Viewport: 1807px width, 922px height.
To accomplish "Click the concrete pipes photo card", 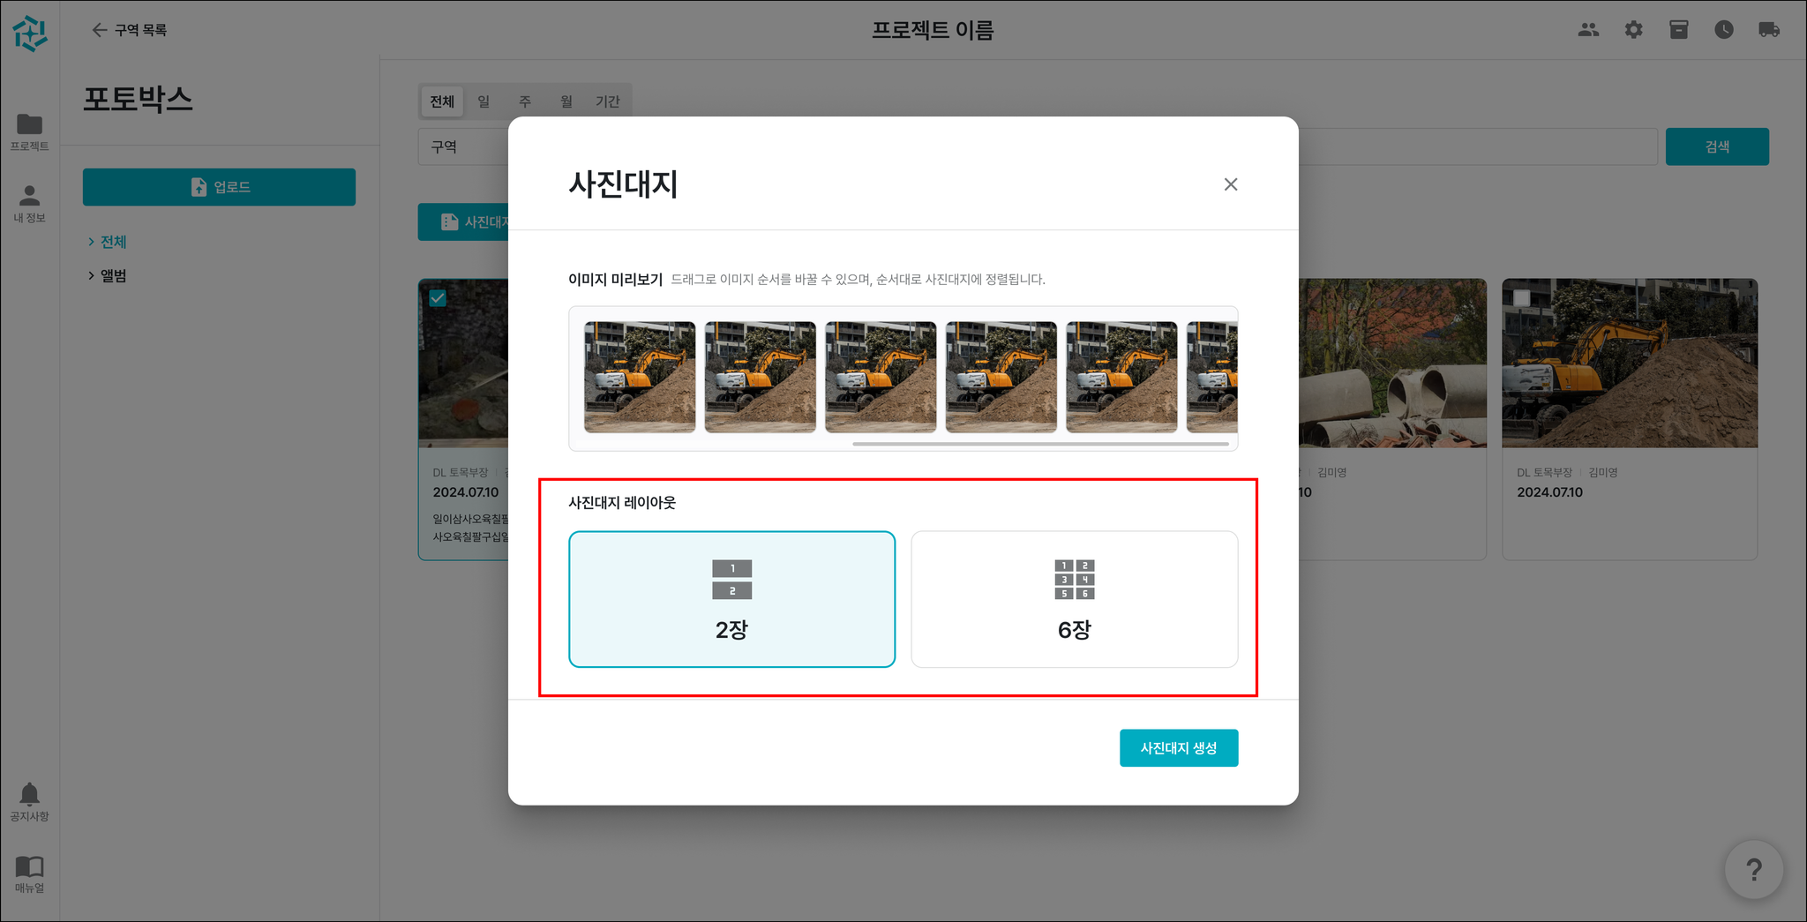I will coord(1392,419).
